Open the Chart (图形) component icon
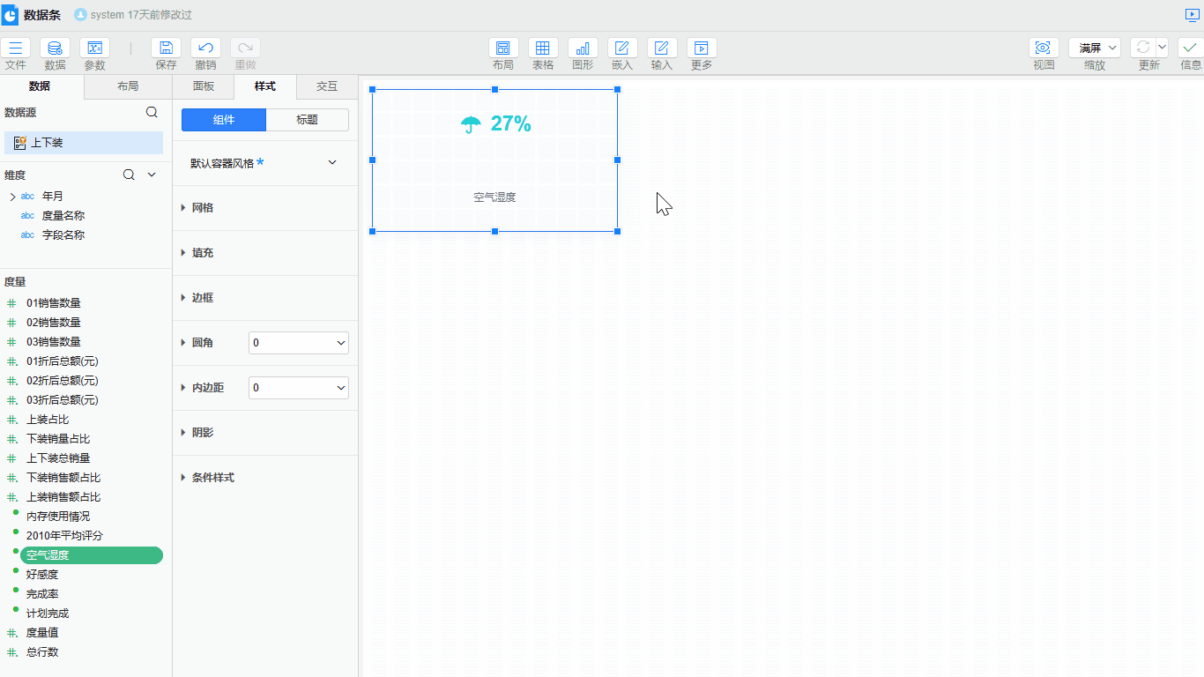Image resolution: width=1204 pixels, height=677 pixels. (x=583, y=48)
